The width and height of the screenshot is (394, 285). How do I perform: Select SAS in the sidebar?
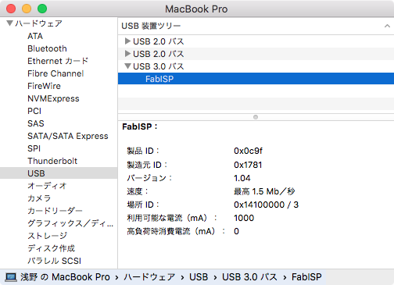(36, 123)
